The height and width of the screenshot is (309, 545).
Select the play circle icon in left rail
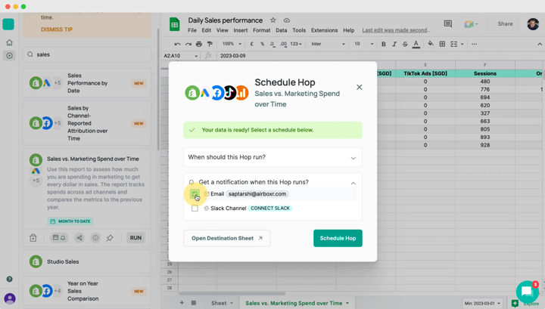coord(9,55)
